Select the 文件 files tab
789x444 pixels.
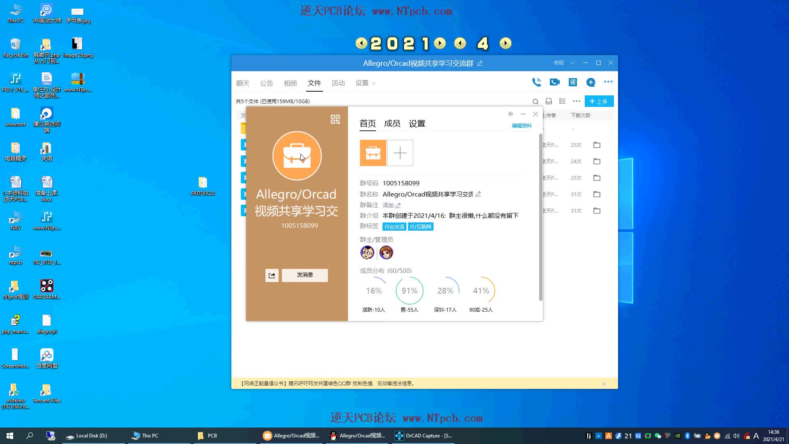(x=314, y=83)
